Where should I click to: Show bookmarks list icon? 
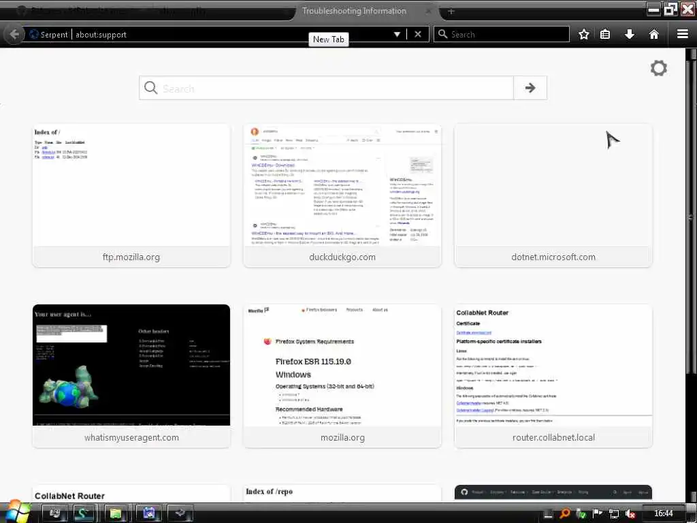pyautogui.click(x=605, y=34)
